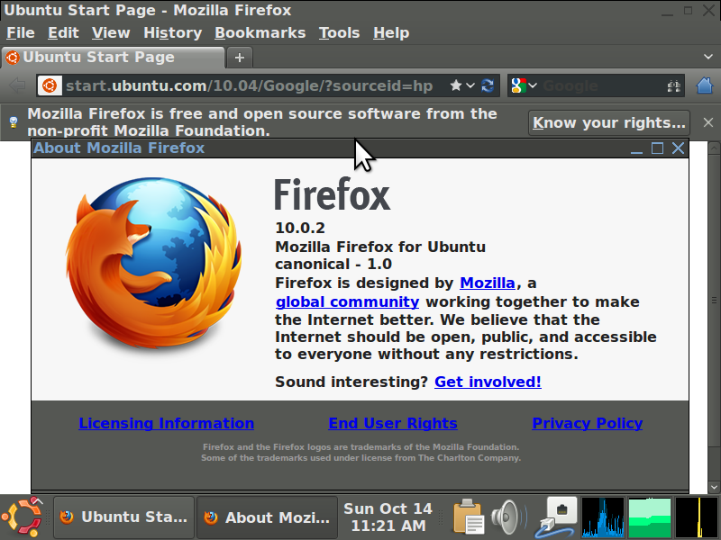Open the search engine selector dropdown
Screen dimensions: 721x540
click(533, 85)
